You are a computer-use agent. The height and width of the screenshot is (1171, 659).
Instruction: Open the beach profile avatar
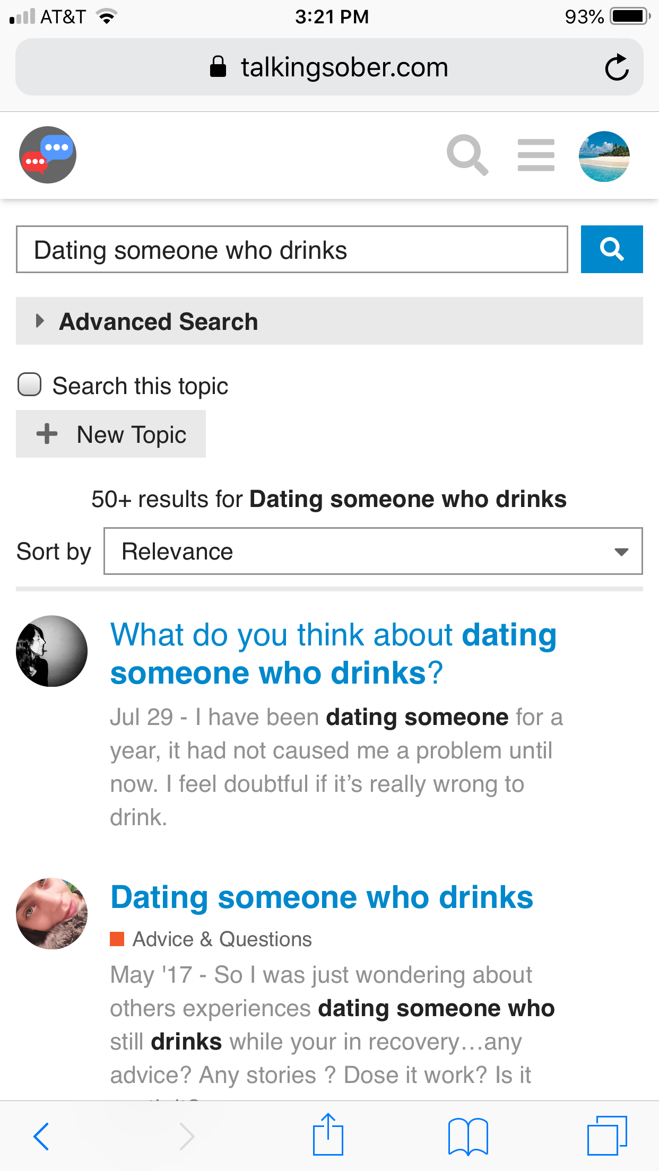604,156
